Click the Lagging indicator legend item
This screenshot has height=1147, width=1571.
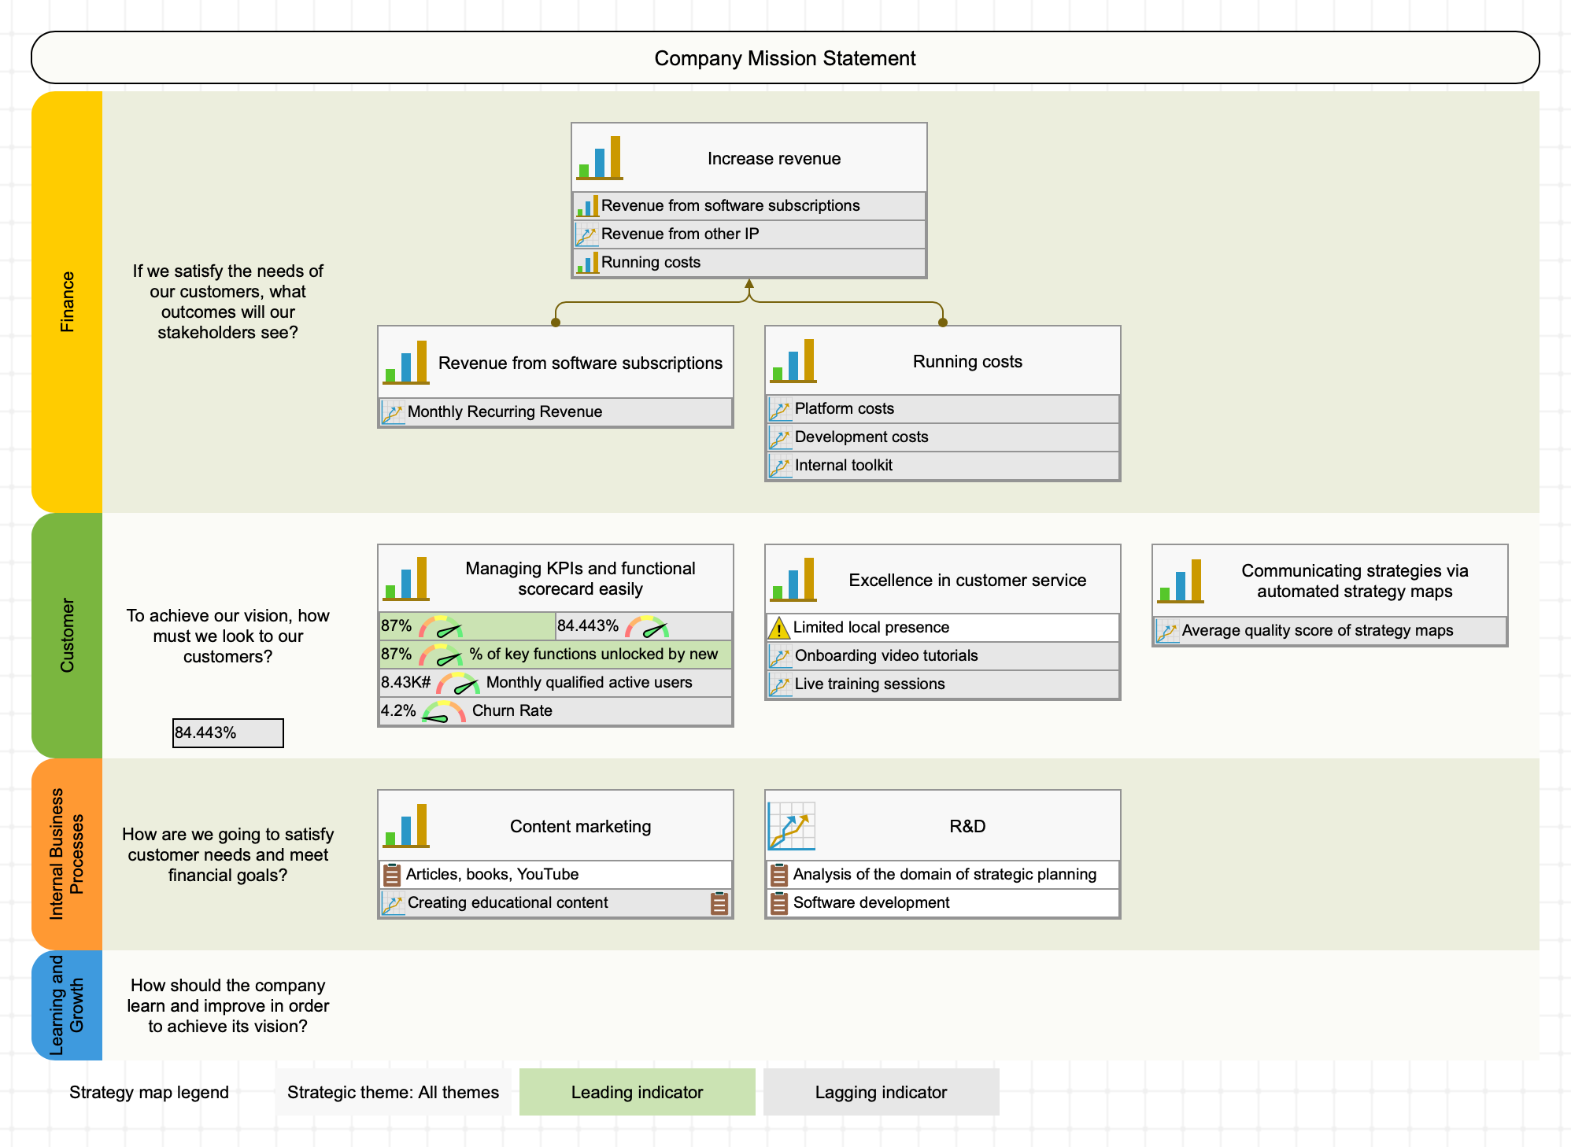point(881,1092)
